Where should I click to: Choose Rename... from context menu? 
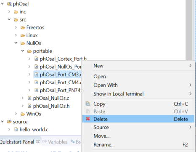pos(138,144)
